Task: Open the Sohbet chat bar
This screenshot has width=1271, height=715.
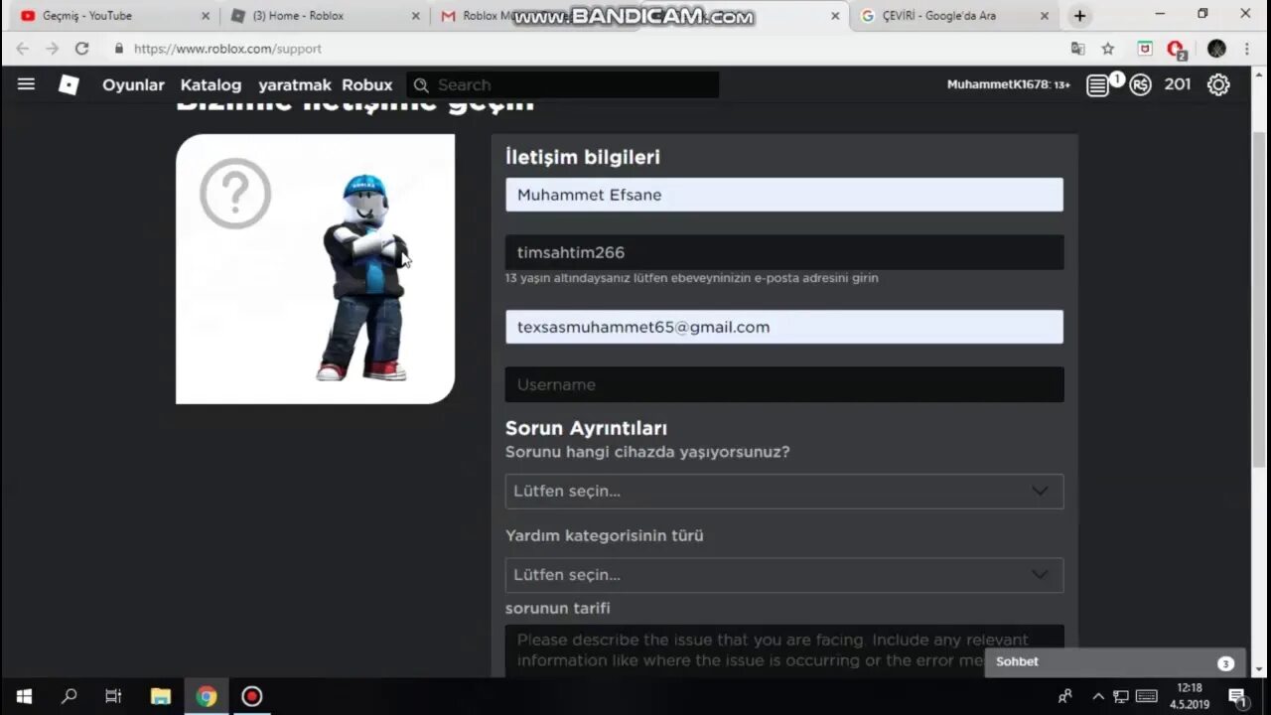Action: pyautogui.click(x=1114, y=662)
